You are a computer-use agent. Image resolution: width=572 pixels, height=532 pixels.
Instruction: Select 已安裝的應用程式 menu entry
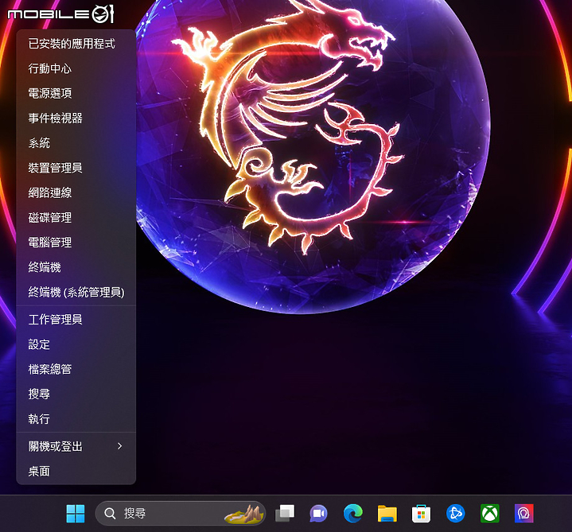(76, 44)
